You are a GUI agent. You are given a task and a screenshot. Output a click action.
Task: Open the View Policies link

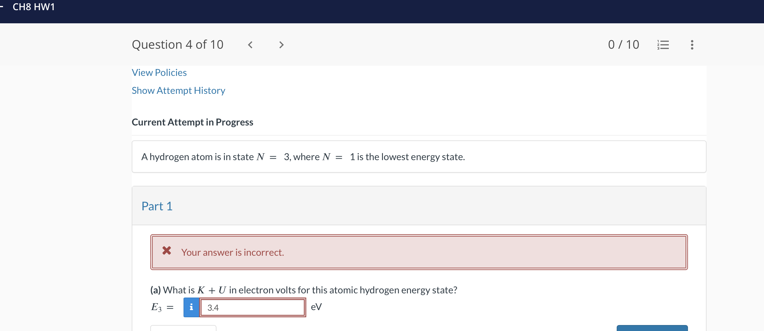click(x=159, y=72)
